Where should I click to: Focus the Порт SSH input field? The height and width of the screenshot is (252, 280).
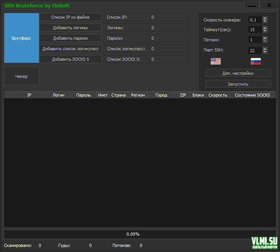pyautogui.click(x=255, y=50)
